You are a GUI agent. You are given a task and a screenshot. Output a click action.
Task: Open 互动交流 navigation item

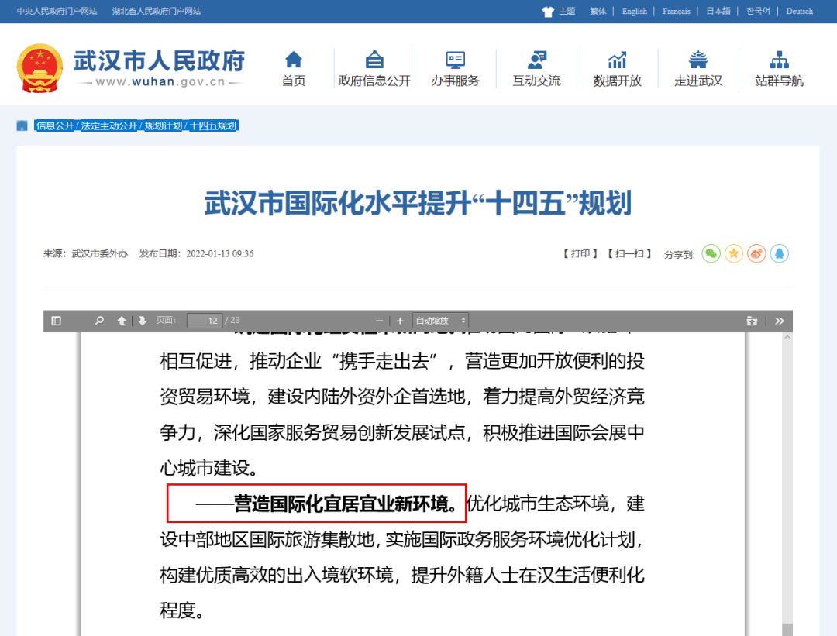coord(536,69)
